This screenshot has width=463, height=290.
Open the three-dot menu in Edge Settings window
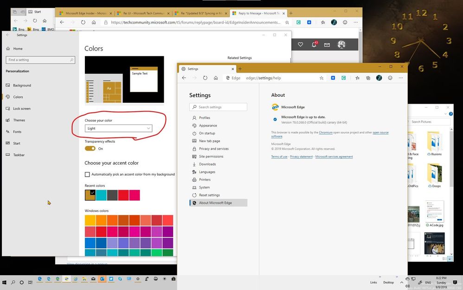pos(401,78)
